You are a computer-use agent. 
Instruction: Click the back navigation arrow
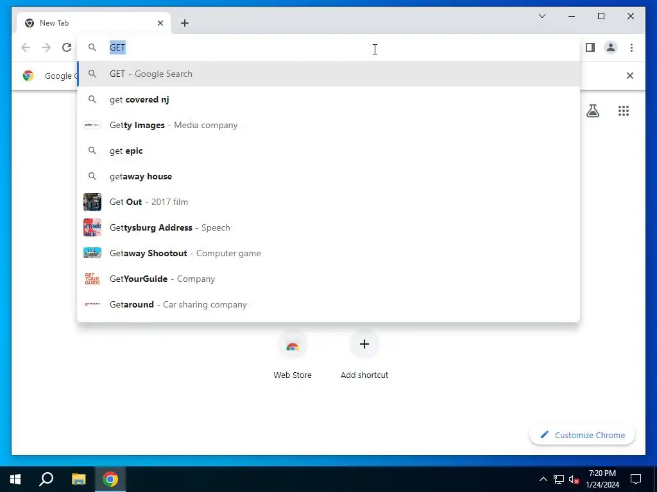[26, 47]
